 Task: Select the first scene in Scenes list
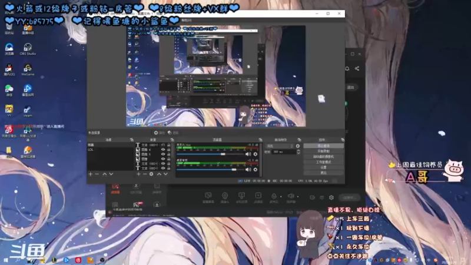[x=110, y=145]
